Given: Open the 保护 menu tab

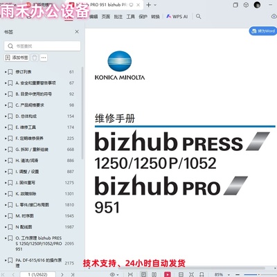Looking at the screenshot, I should tap(143, 17).
